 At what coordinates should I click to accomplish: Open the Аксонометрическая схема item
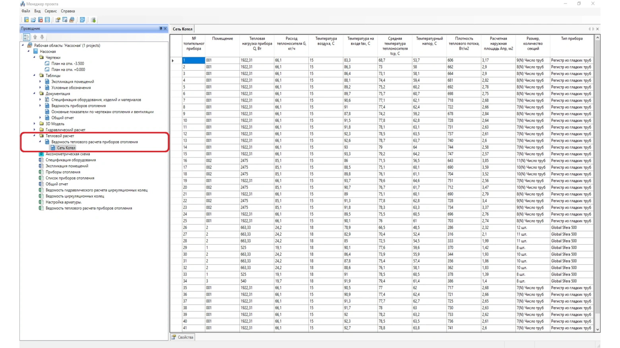click(x=68, y=154)
